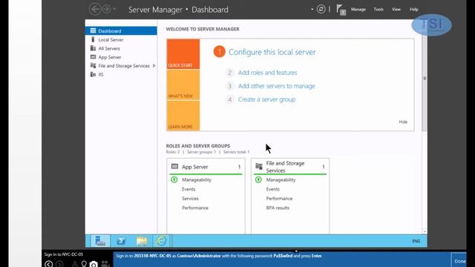Select the Quick Start tile
The height and width of the screenshot is (267, 475).
pyautogui.click(x=183, y=54)
